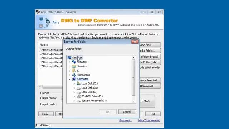
Task: Click the System Reserved (Z:) drive icon
Action: [78, 101]
